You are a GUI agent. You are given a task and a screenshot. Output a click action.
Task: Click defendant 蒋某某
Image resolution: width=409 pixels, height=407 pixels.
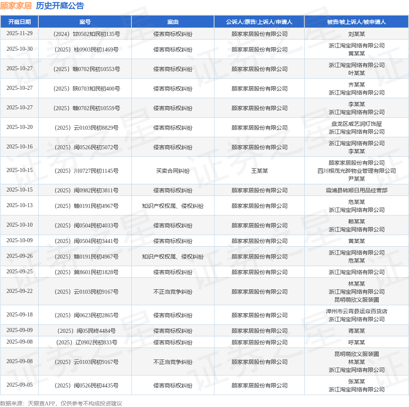coord(356,331)
